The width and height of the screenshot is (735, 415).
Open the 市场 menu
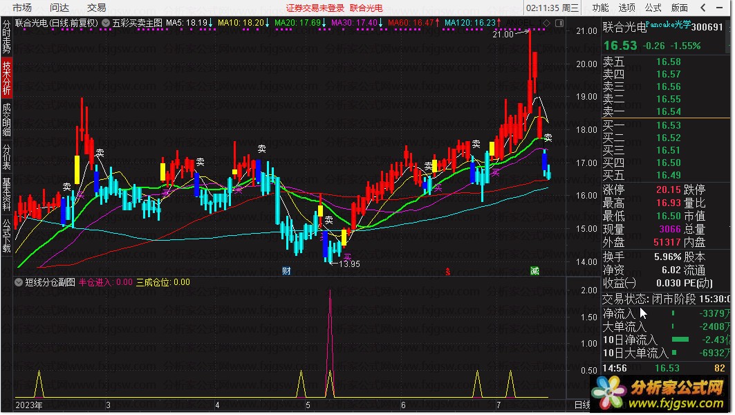pyautogui.click(x=22, y=8)
